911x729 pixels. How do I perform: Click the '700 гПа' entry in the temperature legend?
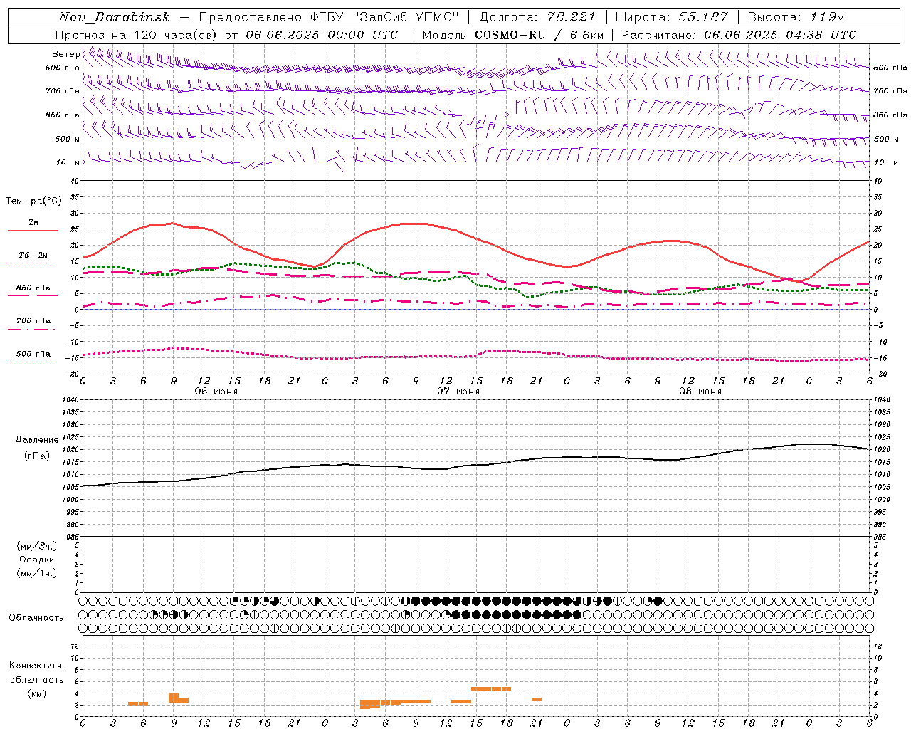(33, 320)
